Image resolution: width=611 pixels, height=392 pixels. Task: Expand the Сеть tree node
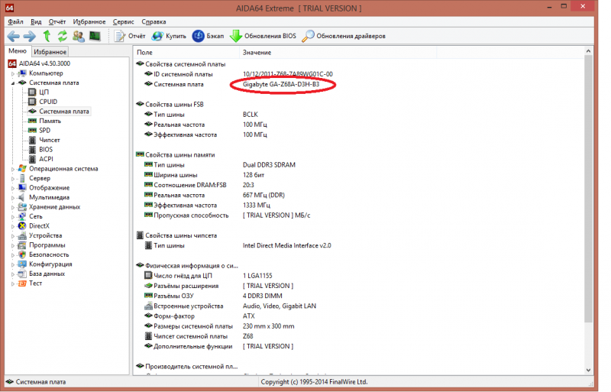(x=13, y=217)
